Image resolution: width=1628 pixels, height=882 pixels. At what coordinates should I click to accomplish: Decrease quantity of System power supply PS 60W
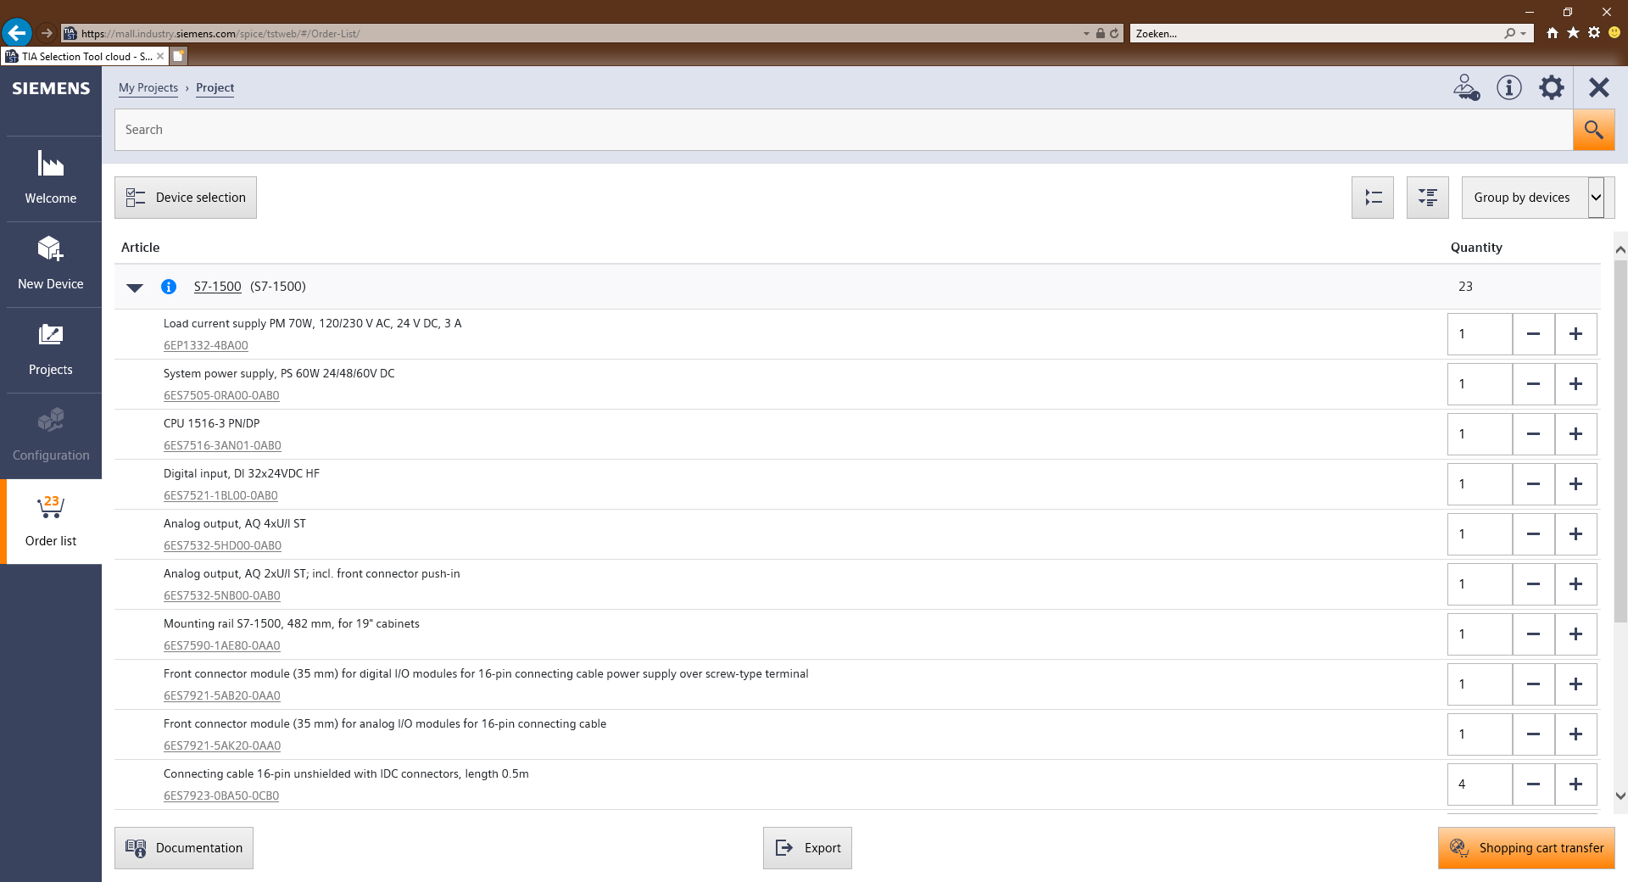click(1534, 384)
